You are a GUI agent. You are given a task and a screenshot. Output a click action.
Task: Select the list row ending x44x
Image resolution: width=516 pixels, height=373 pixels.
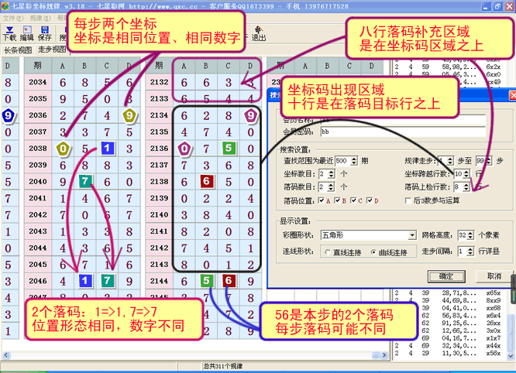[449, 345]
